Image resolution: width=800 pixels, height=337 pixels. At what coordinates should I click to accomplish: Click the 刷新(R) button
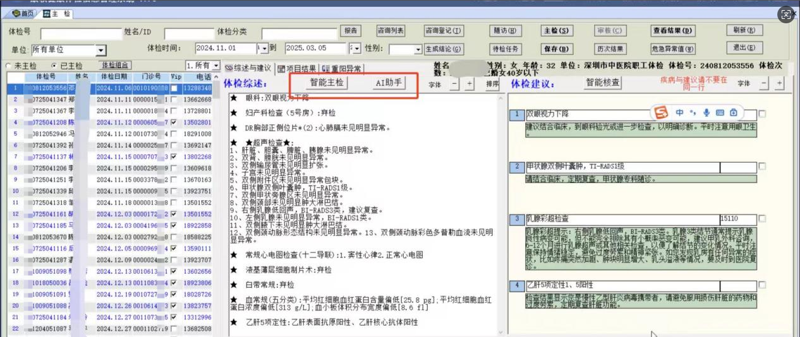click(744, 30)
